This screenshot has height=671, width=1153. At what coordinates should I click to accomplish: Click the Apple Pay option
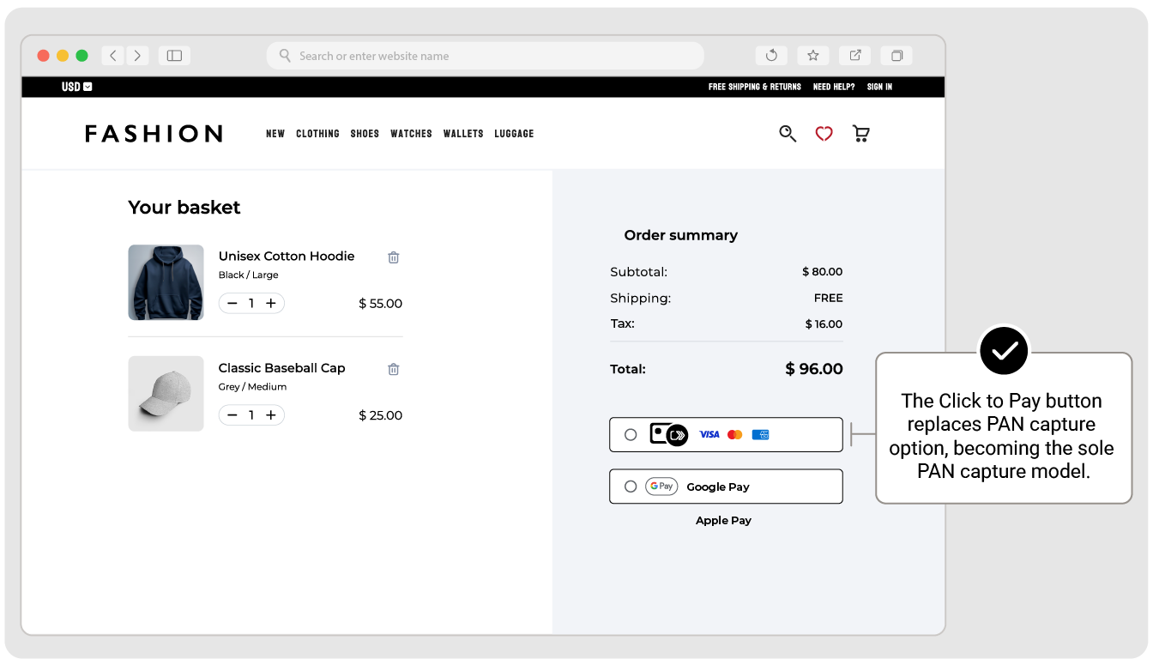[723, 521]
